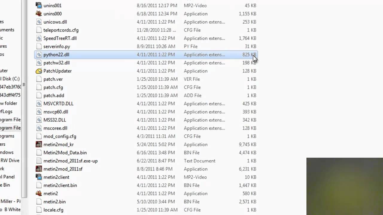Click the patch.add file icon
This screenshot has width=383, height=215.
pos(39,95)
